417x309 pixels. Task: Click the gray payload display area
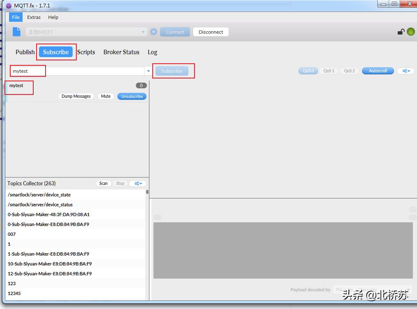pos(283,251)
